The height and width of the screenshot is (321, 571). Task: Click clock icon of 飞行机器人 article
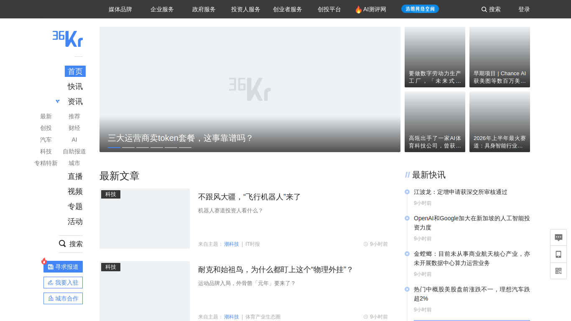click(366, 244)
